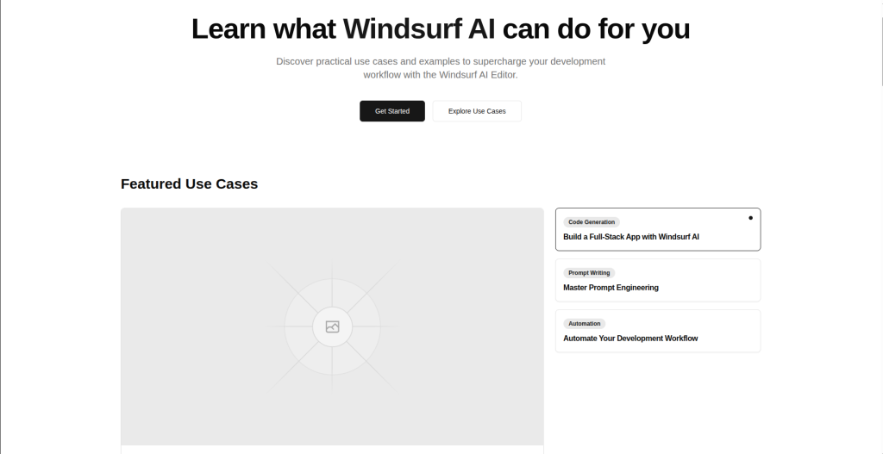This screenshot has height=454, width=883.
Task: Click the workflow with the Windsurf AI Editor line
Action: [441, 75]
